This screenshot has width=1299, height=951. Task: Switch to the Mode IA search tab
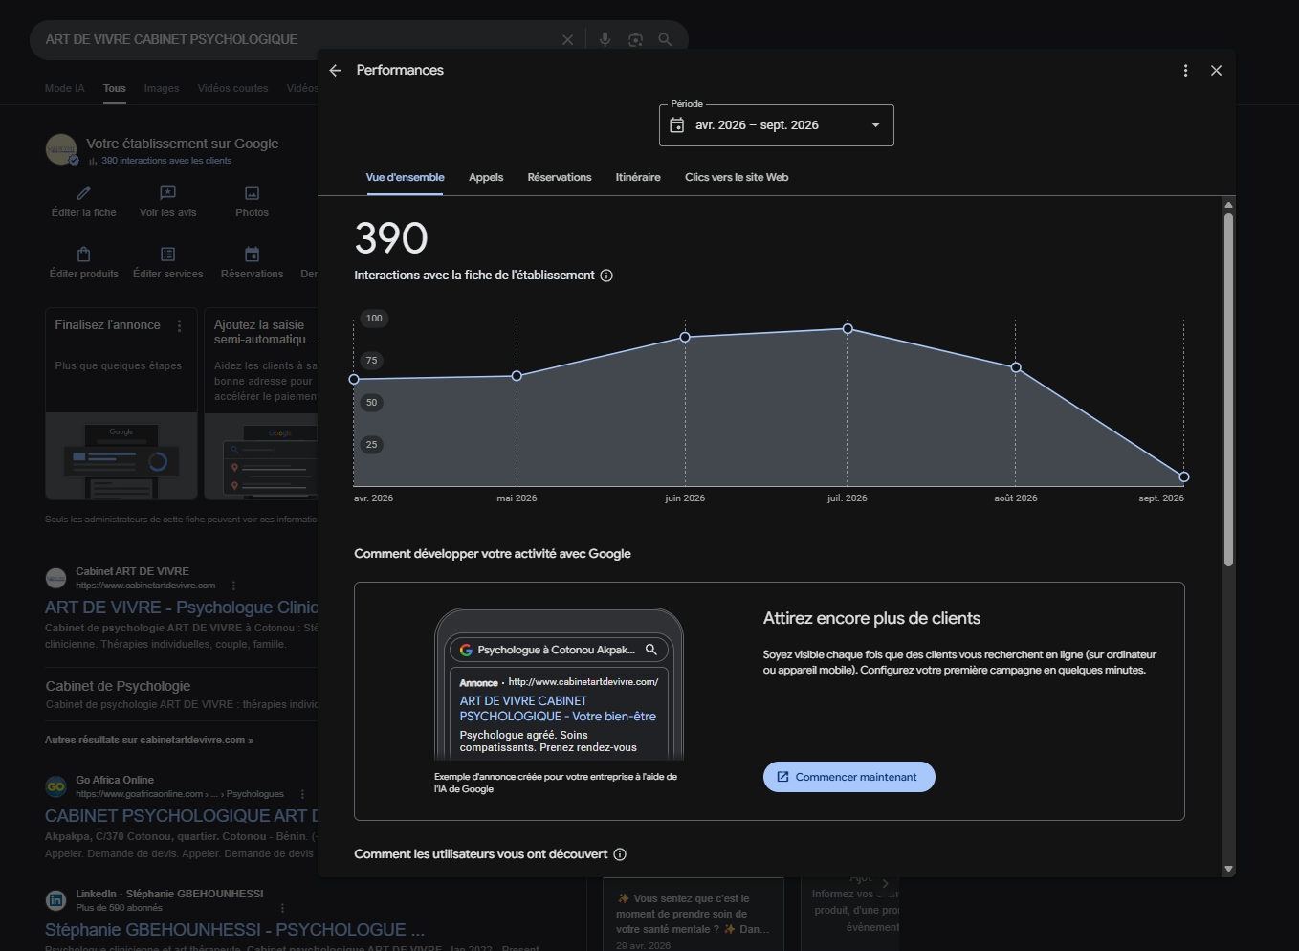[65, 88]
